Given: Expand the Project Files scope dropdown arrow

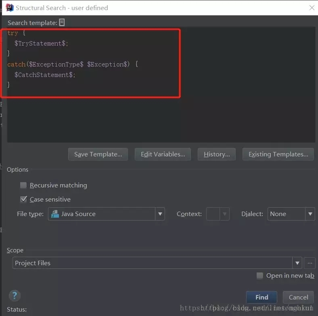Looking at the screenshot, I should (x=297, y=263).
